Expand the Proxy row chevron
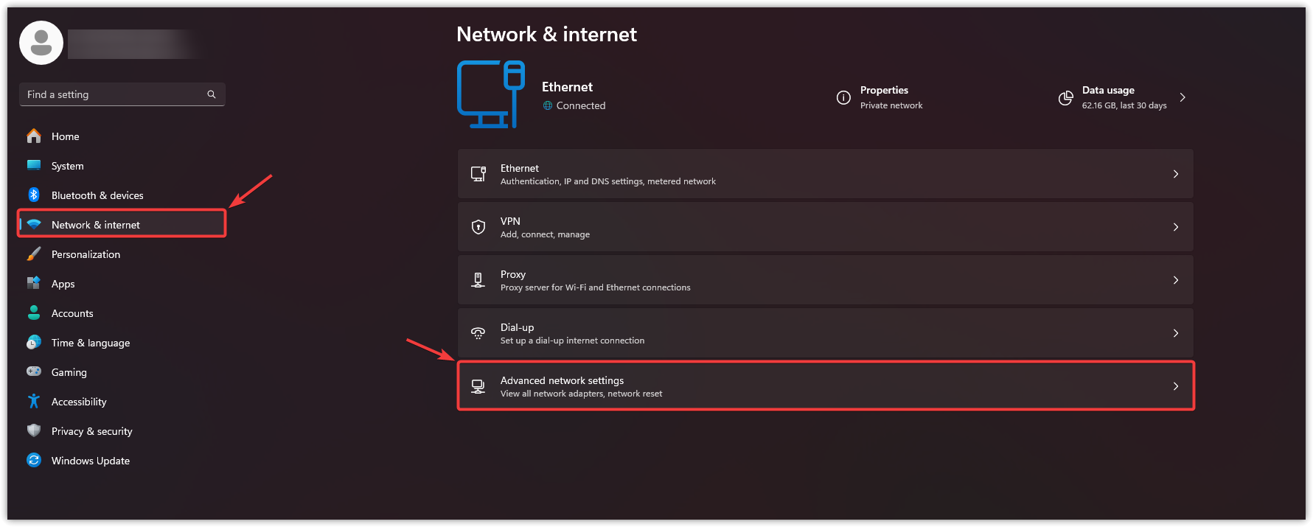 coord(1176,280)
